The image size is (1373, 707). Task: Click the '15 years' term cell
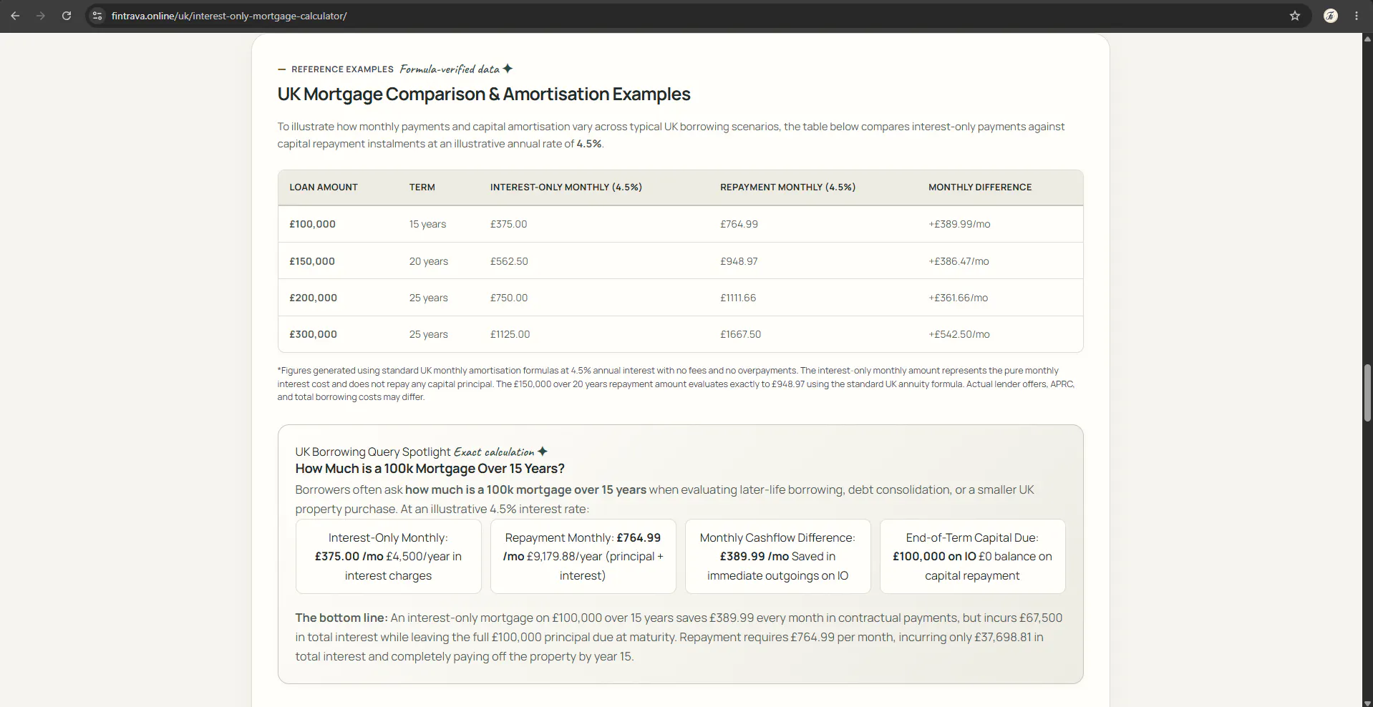point(427,224)
